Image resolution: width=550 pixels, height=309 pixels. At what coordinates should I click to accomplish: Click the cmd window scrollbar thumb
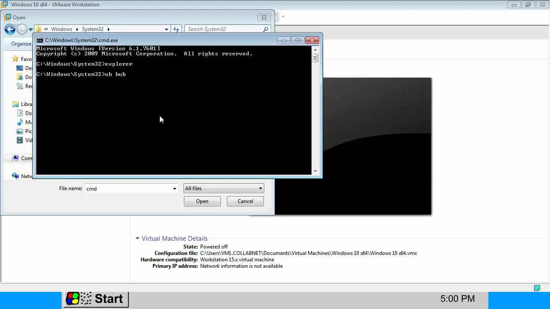click(x=315, y=58)
